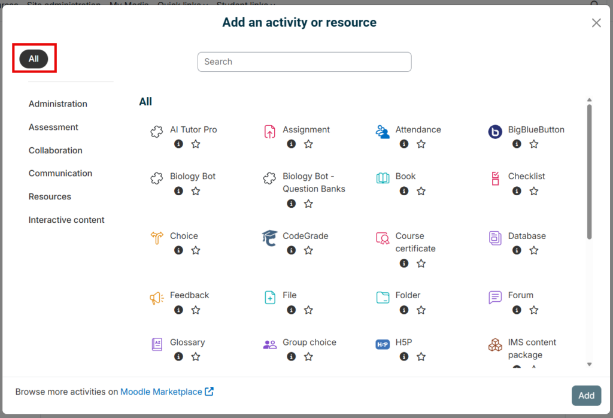Click the Forum activity name
The height and width of the screenshot is (418, 613).
pyautogui.click(x=520, y=295)
